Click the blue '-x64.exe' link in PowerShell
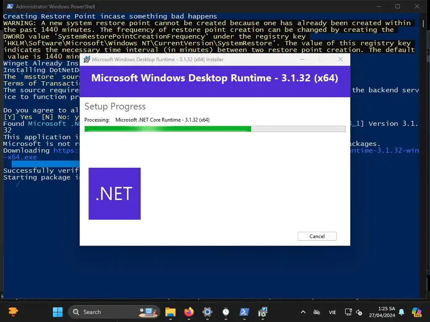The width and height of the screenshot is (430, 322). (x=20, y=157)
